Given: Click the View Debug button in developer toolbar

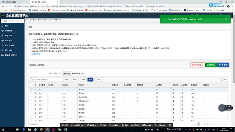Looking at the screenshot, I should (x=114, y=125).
